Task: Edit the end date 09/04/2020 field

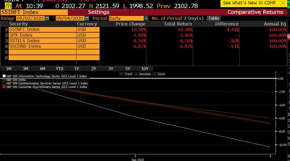Action: [70, 18]
